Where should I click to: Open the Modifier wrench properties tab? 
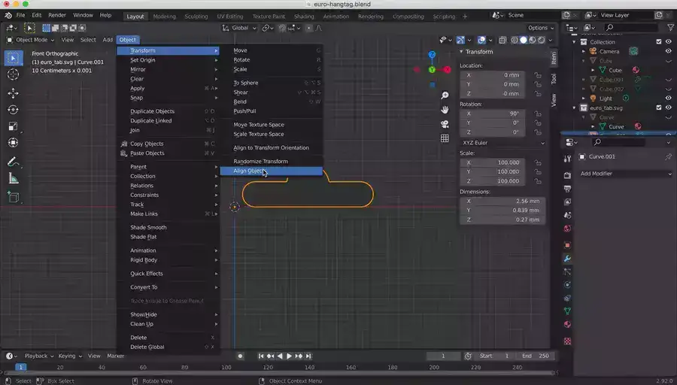(x=567, y=259)
